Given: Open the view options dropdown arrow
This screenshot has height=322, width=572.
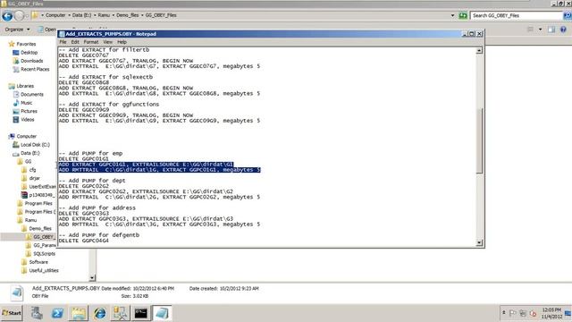Looking at the screenshot, I should pos(540,30).
